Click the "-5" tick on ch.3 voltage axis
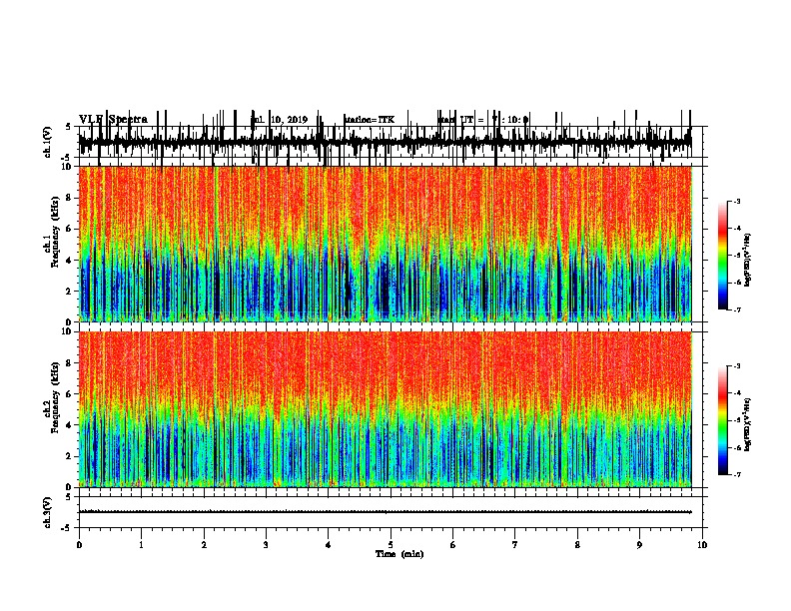This screenshot has height=611, width=791. (68, 528)
